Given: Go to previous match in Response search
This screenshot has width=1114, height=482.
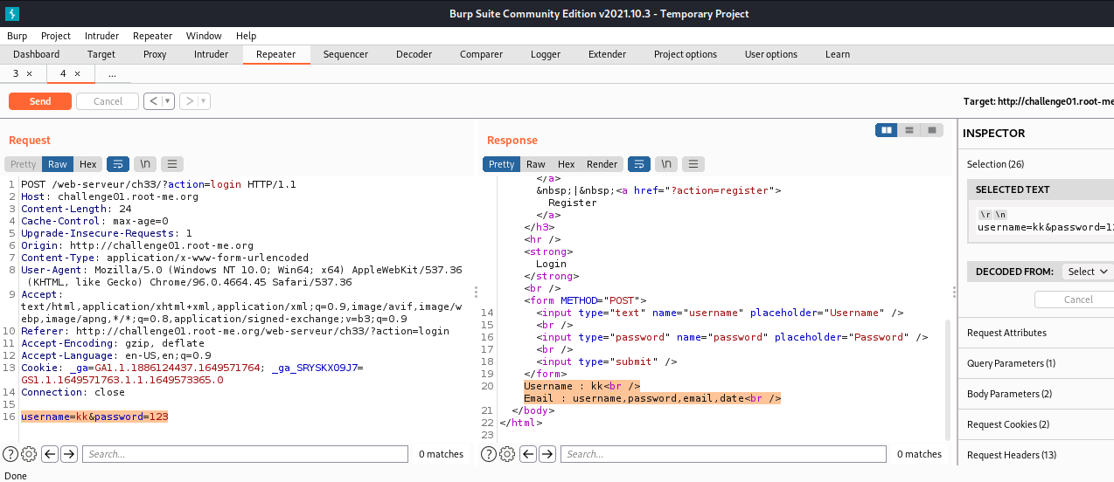Looking at the screenshot, I should click(x=528, y=454).
